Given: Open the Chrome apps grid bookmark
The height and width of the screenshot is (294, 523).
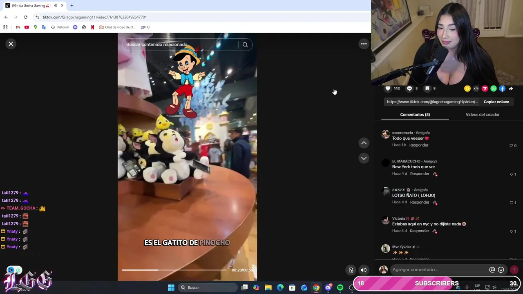Looking at the screenshot, I should (x=5, y=27).
